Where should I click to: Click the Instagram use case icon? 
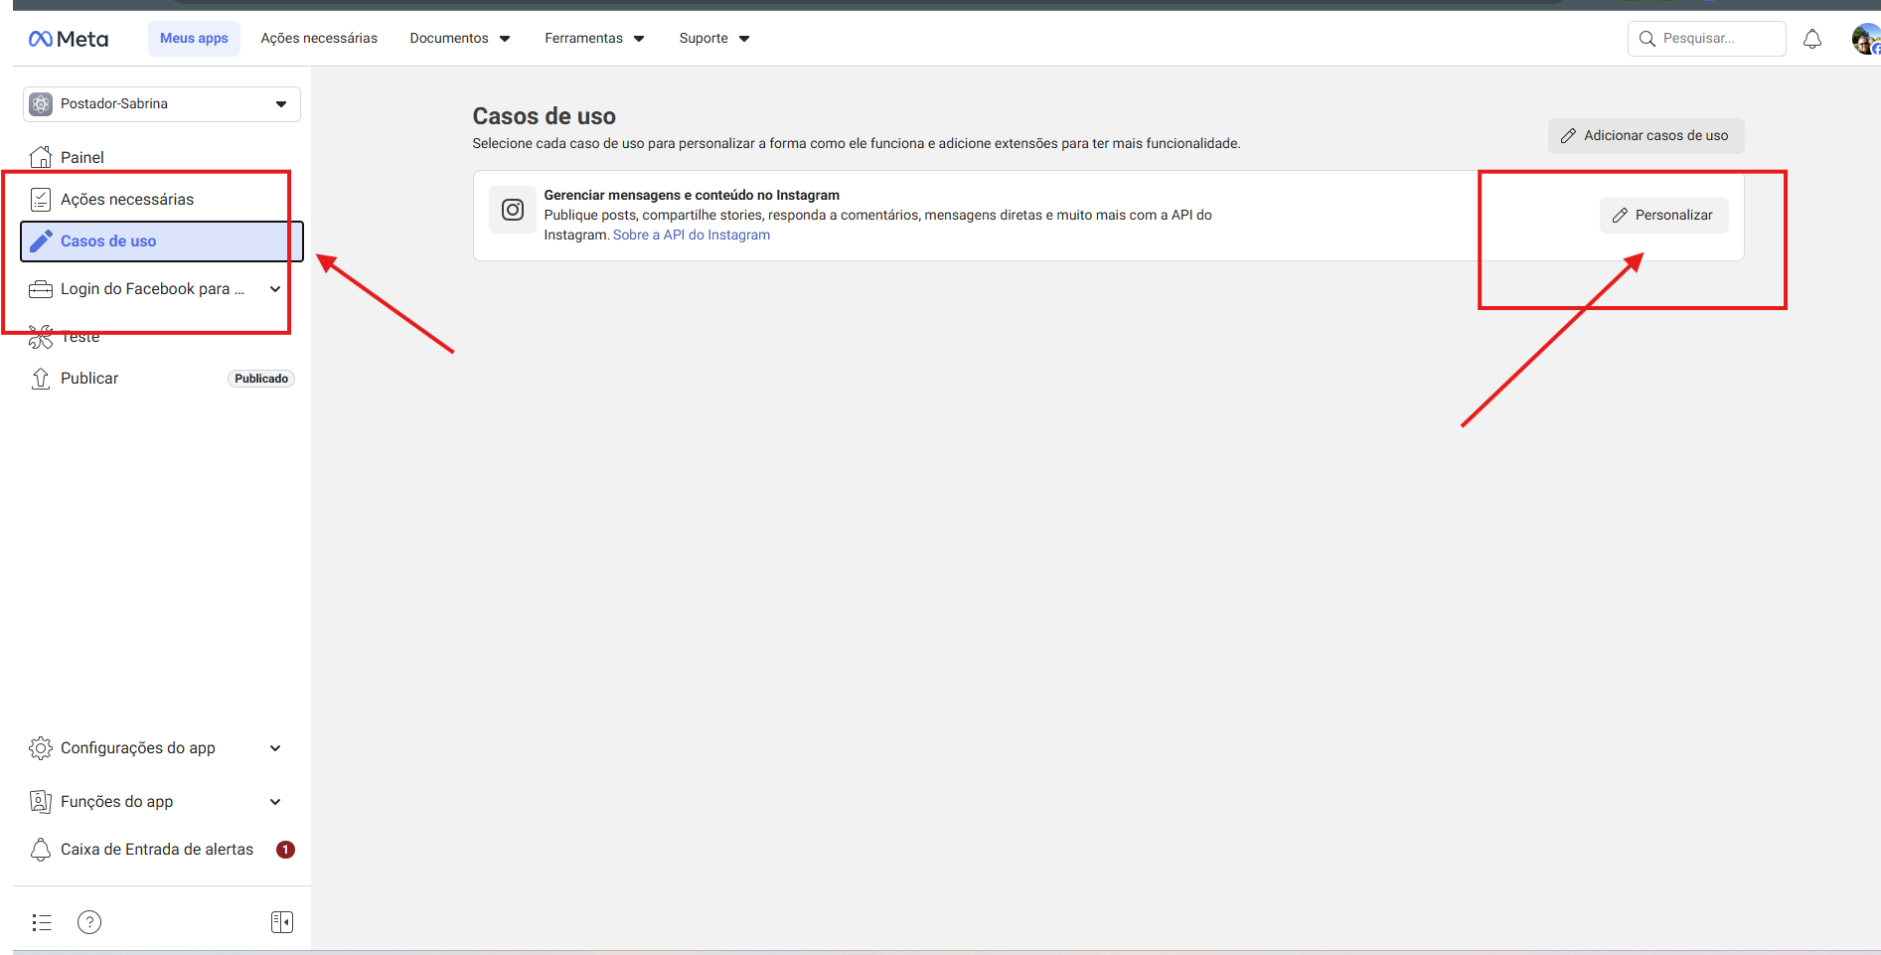[x=513, y=210]
